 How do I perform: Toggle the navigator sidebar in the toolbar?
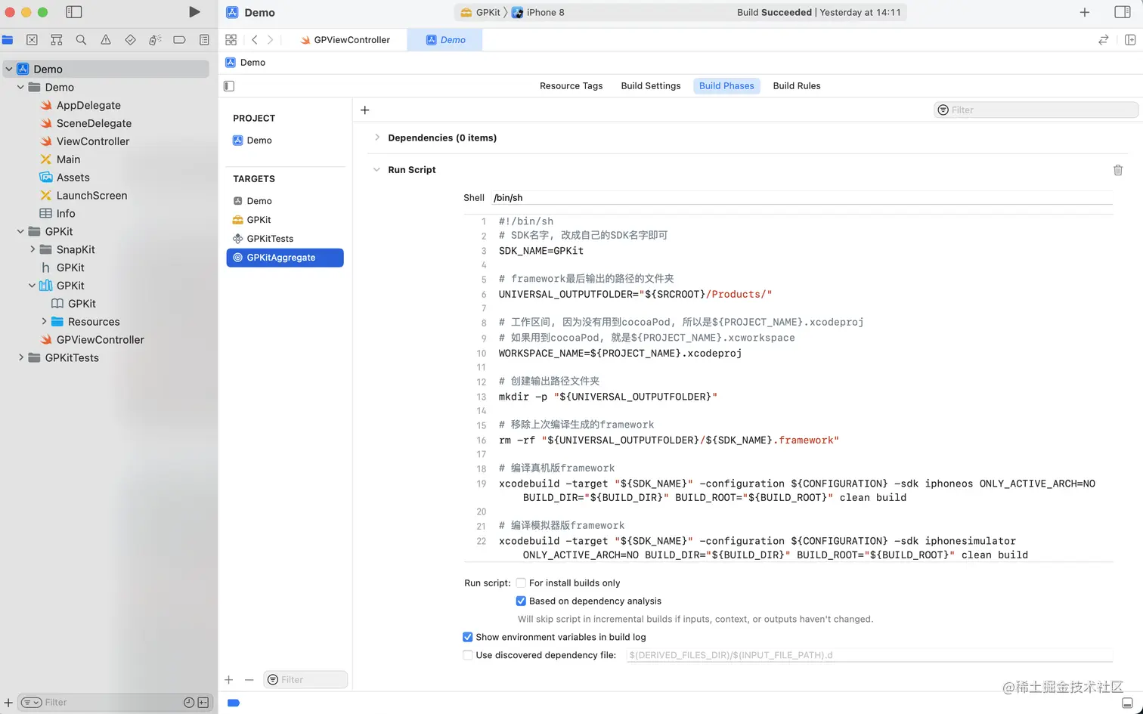coord(74,12)
